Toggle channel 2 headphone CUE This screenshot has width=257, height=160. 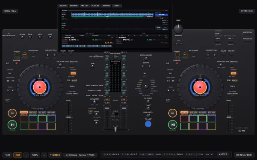tap(124, 100)
